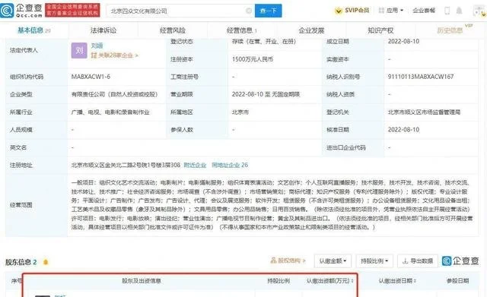Click the 同地址企业 26 link
Screen dimensions: 487x297
click(x=230, y=165)
